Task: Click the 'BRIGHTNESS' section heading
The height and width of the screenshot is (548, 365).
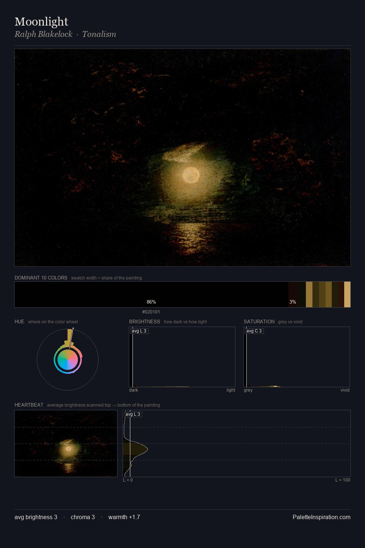Action: tap(145, 321)
